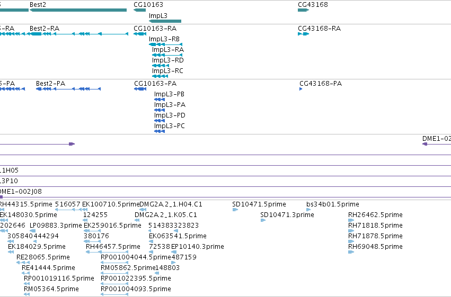Image resolution: width=451 pixels, height=297 pixels.
Task: Click EP10140.3prime EST label
Action: (198, 247)
